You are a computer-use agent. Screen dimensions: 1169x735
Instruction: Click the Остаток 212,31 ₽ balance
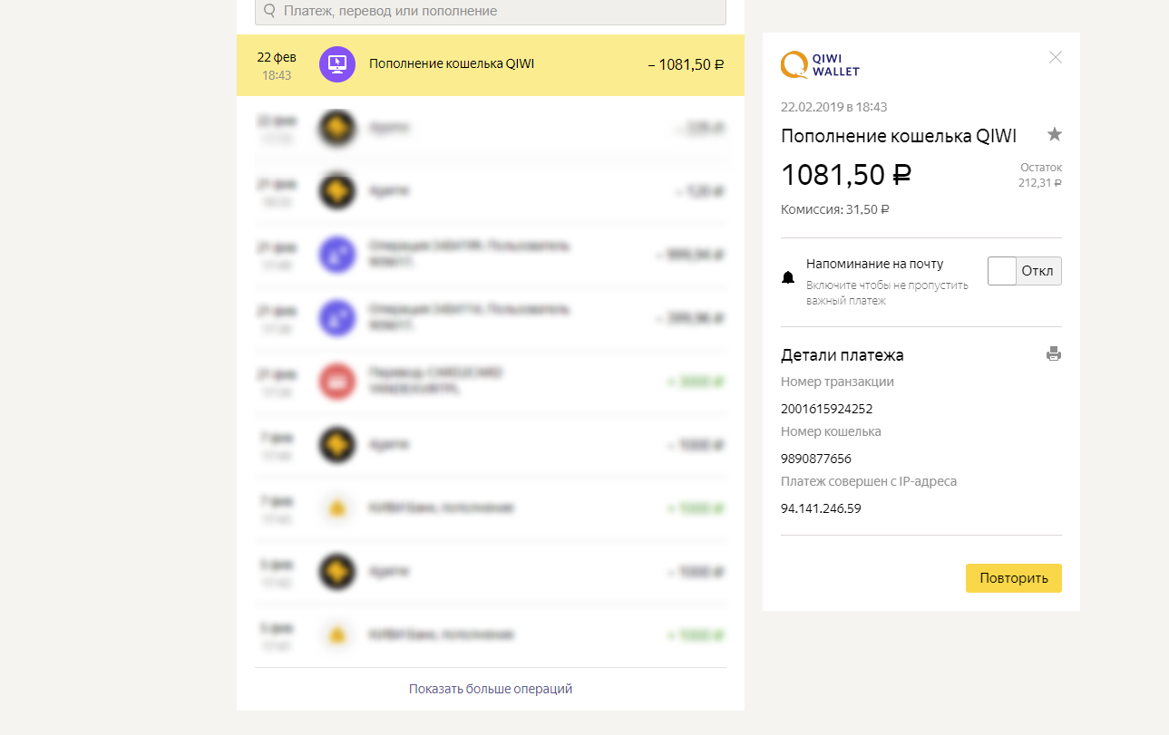tap(1040, 175)
